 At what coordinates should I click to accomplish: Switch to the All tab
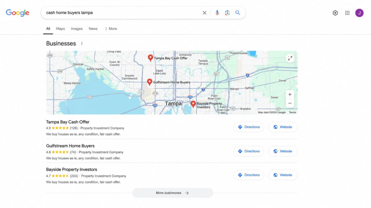[x=48, y=29]
